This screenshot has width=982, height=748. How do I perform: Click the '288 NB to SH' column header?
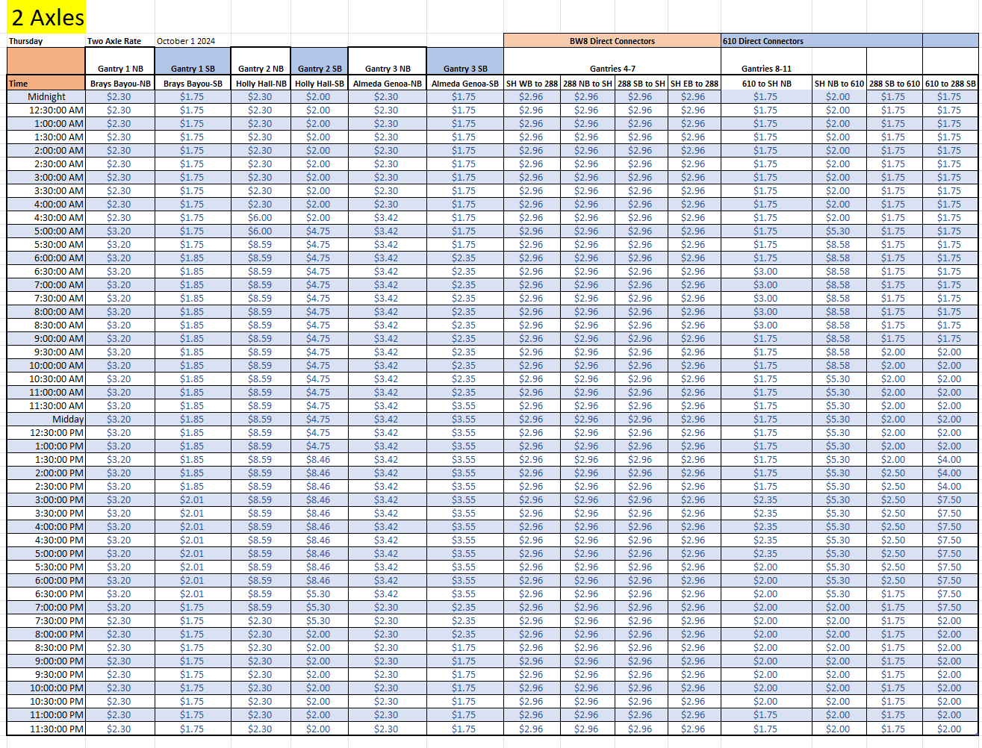(x=587, y=84)
